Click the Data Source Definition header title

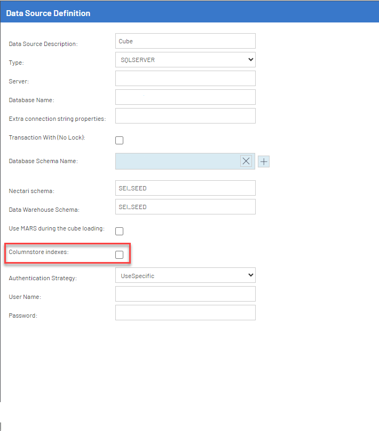48,13
